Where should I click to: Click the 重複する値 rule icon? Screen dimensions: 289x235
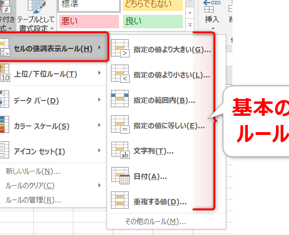click(x=120, y=201)
